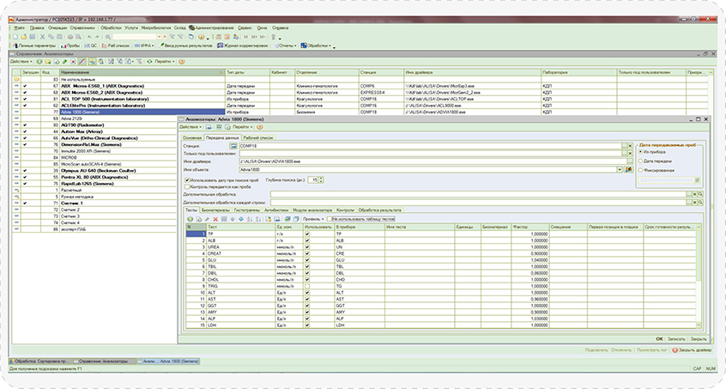726x389 pixels.
Task: Select the Дата передачи radio button
Action: [x=641, y=161]
